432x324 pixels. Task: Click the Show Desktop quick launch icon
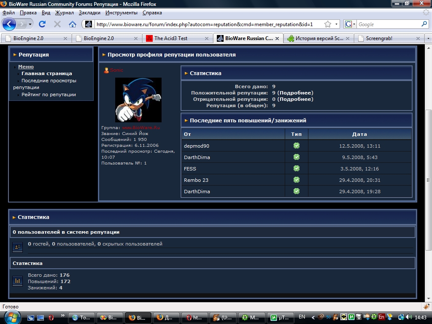tap(40, 318)
